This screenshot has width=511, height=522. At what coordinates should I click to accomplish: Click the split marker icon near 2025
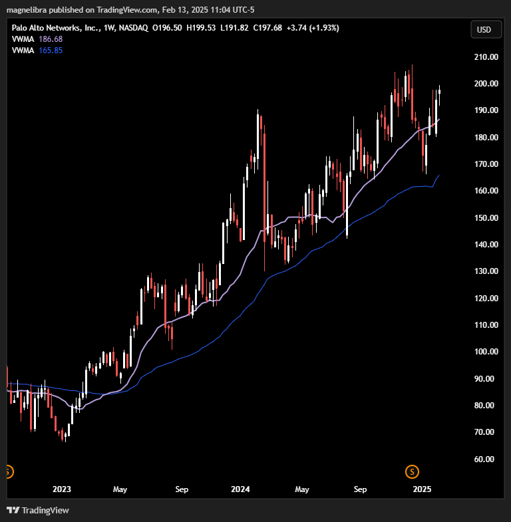pyautogui.click(x=412, y=471)
